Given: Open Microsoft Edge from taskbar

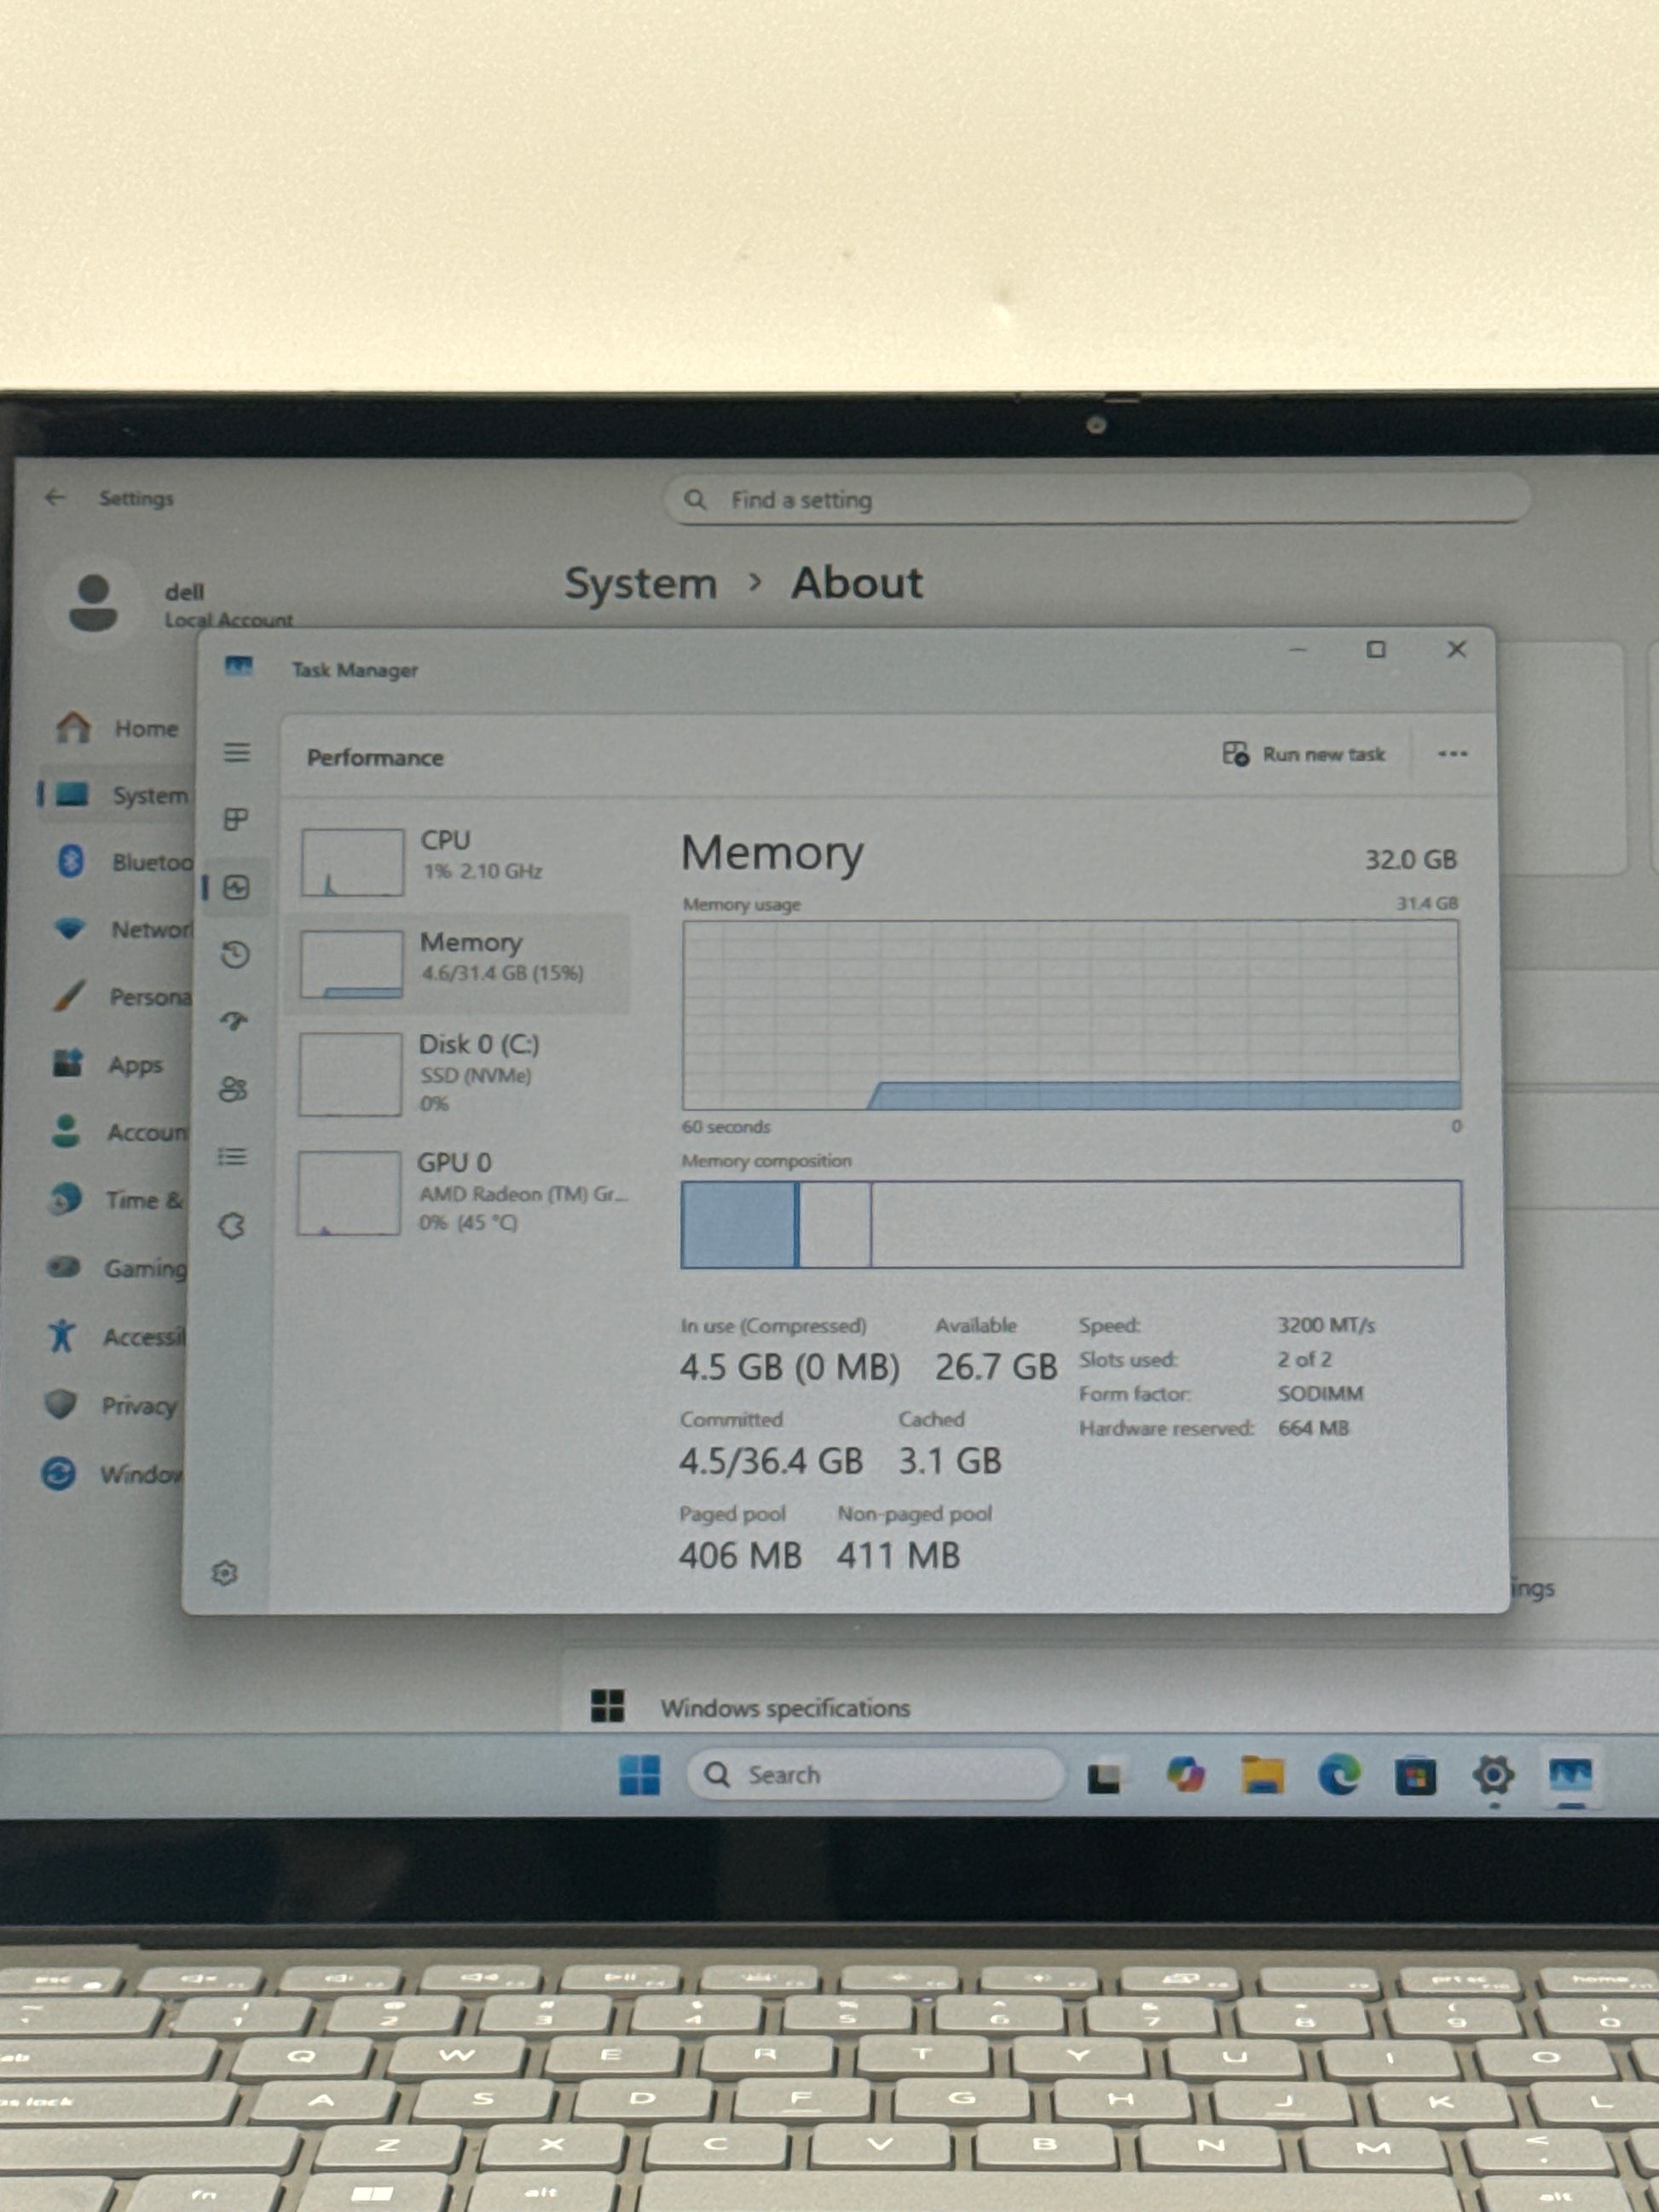Looking at the screenshot, I should click(x=1339, y=1775).
